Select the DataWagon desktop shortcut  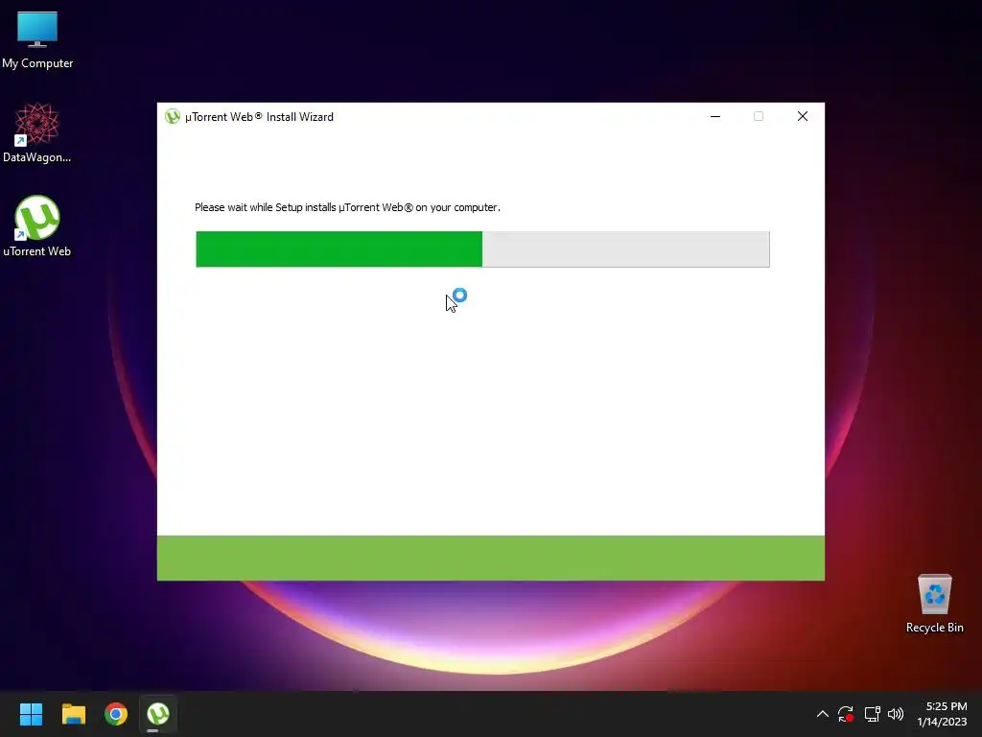pos(37,132)
